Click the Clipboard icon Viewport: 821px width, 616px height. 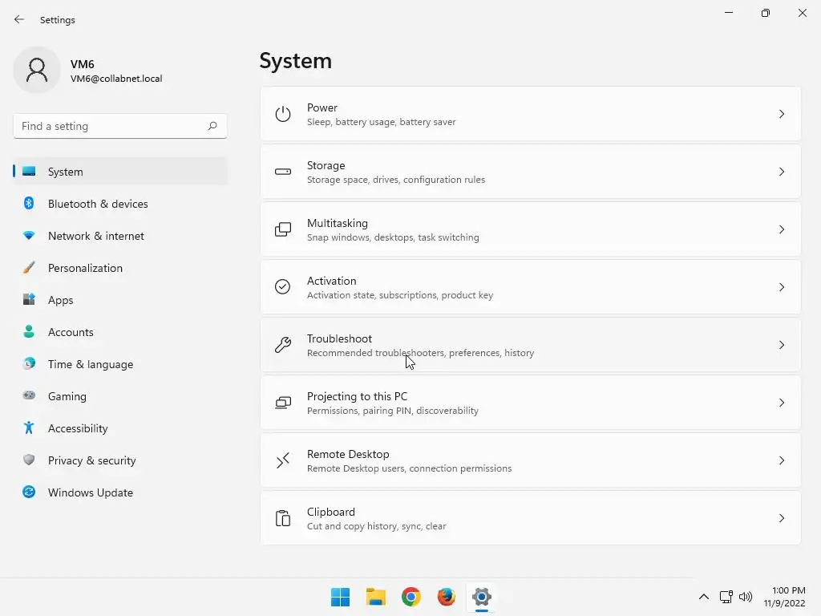point(283,518)
